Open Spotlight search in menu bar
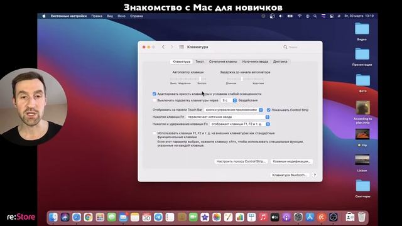 click(315, 16)
